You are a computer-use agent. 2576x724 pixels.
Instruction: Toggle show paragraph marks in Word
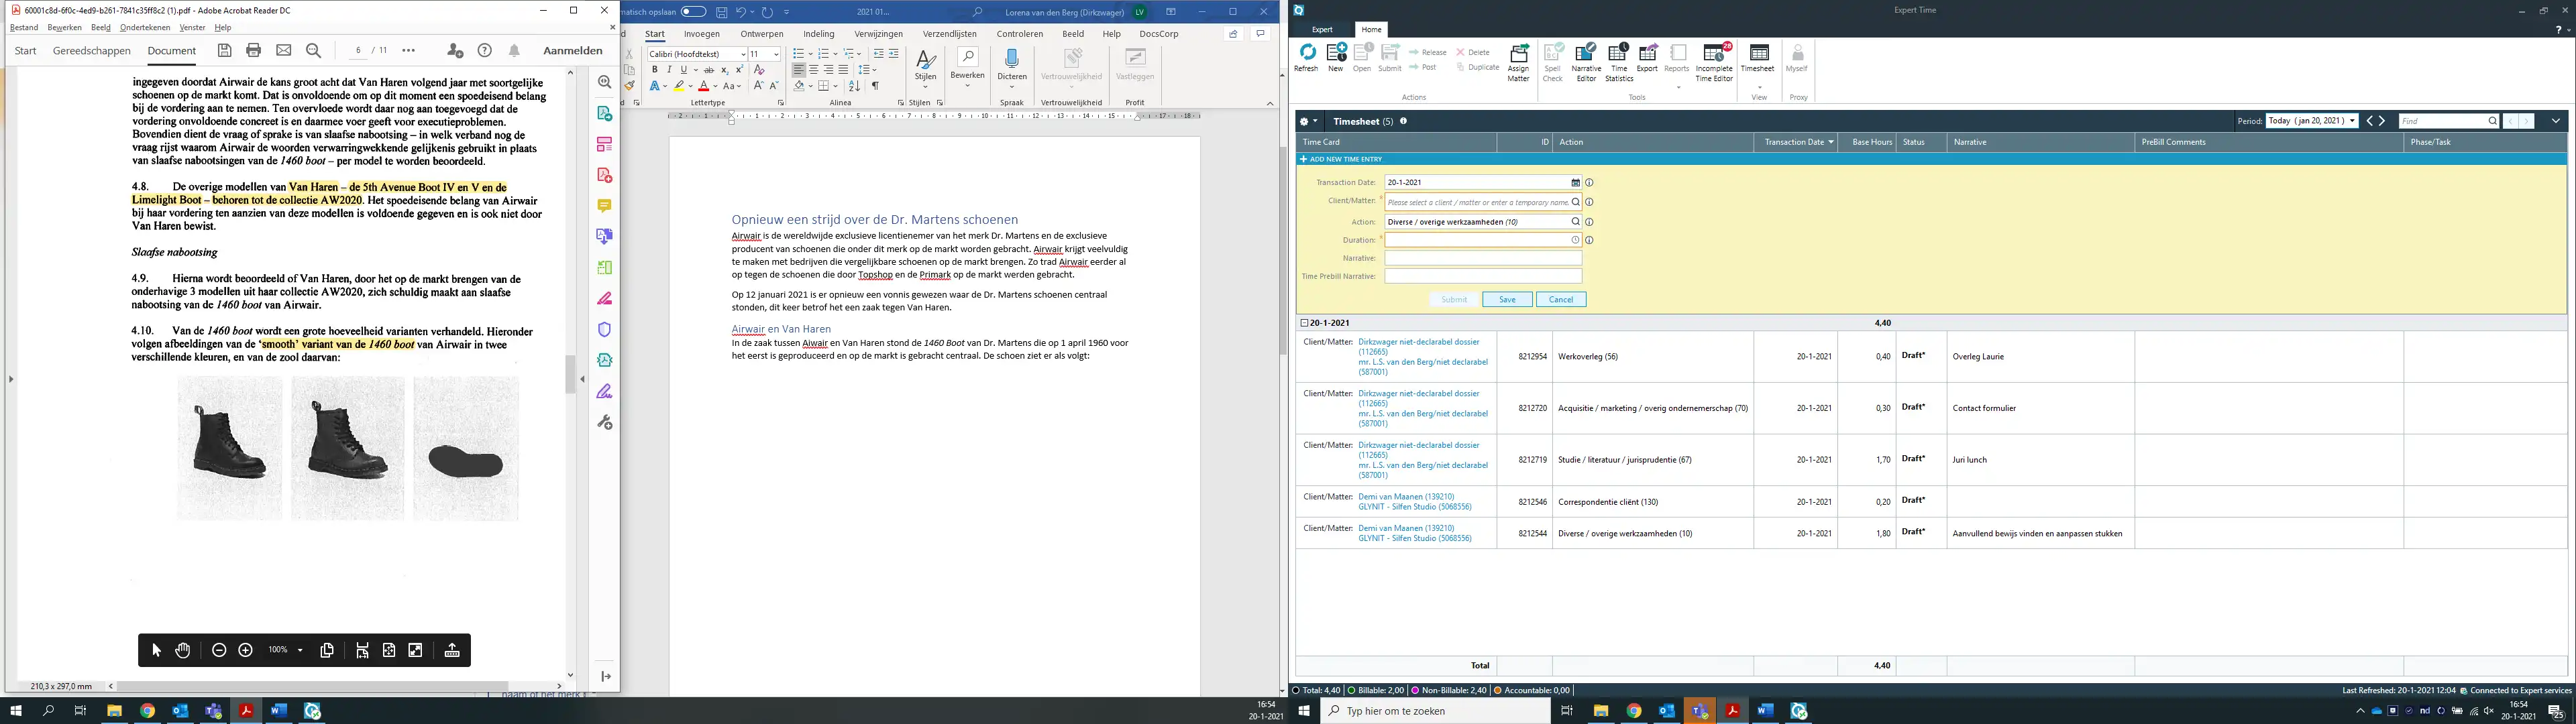[875, 86]
